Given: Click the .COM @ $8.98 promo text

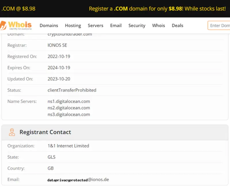Looking at the screenshot, I should (x=18, y=9).
